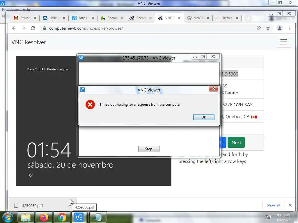
Task: Open a new browser tab
Action: [248, 18]
